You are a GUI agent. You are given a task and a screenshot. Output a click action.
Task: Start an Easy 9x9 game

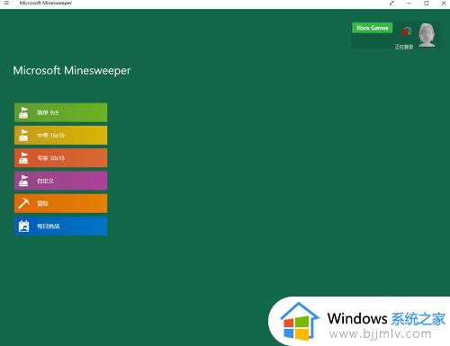tap(60, 112)
